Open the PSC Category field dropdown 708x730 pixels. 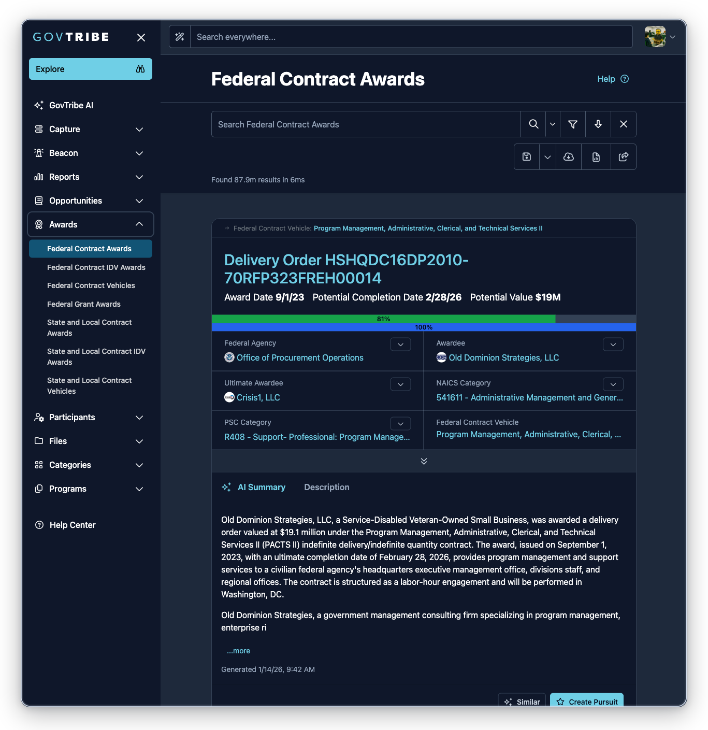click(x=400, y=424)
